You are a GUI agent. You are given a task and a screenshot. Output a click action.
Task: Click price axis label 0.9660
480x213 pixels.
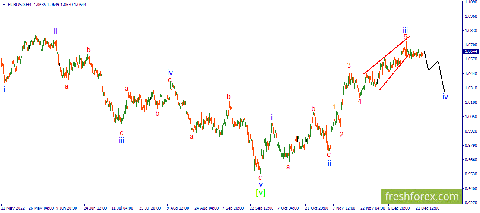(471, 160)
